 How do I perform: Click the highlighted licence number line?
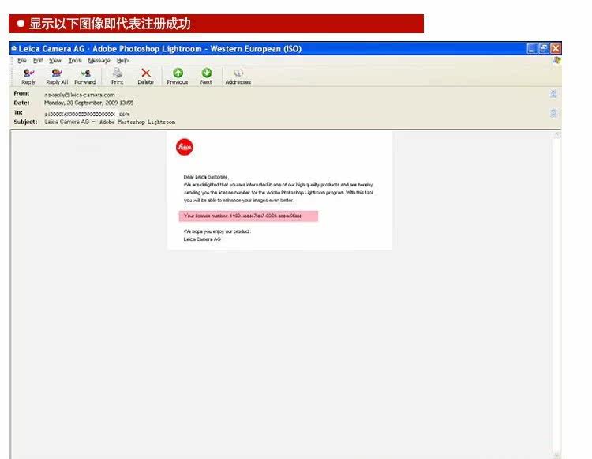pos(249,216)
